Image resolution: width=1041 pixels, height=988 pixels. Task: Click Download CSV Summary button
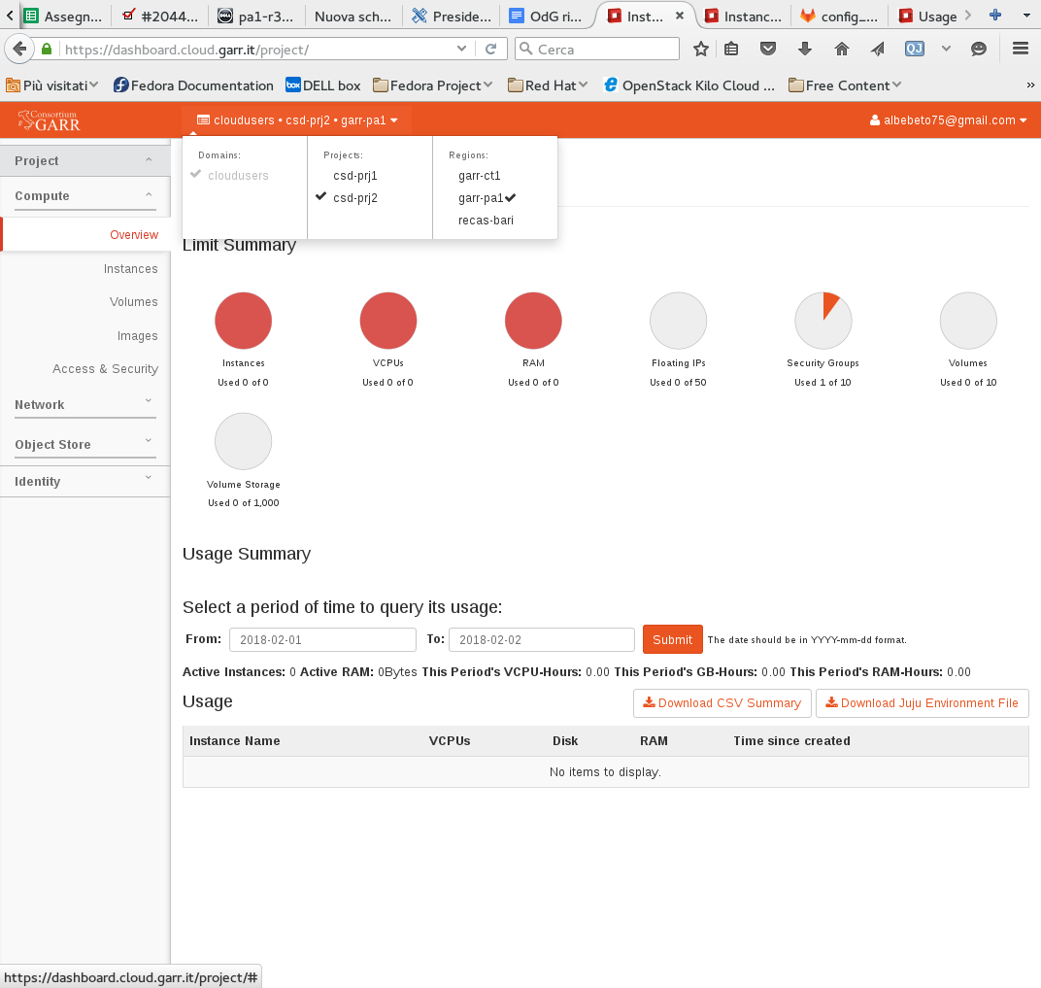point(722,703)
